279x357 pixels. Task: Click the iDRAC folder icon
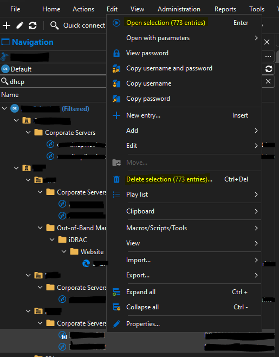[x=62, y=239]
